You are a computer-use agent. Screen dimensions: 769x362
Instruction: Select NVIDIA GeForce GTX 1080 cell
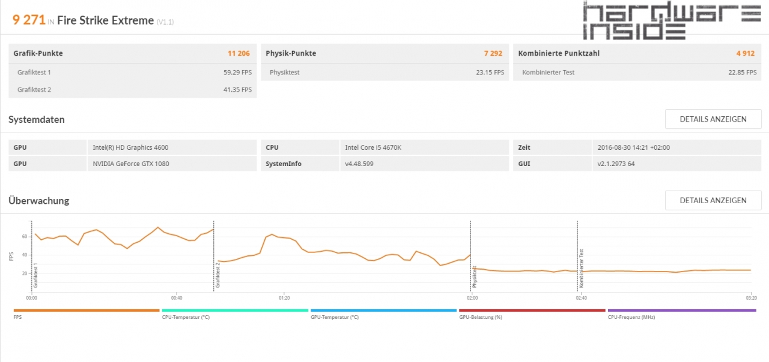click(171, 164)
